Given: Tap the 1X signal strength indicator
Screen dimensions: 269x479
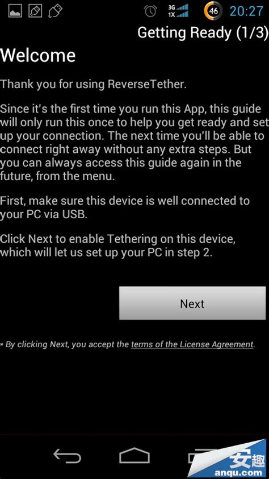Looking at the screenshot, I should (178, 14).
